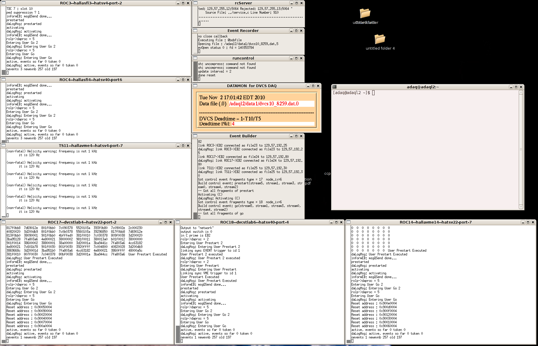Close the Event Builder window
This screenshot has width=538, height=346.
point(301,136)
